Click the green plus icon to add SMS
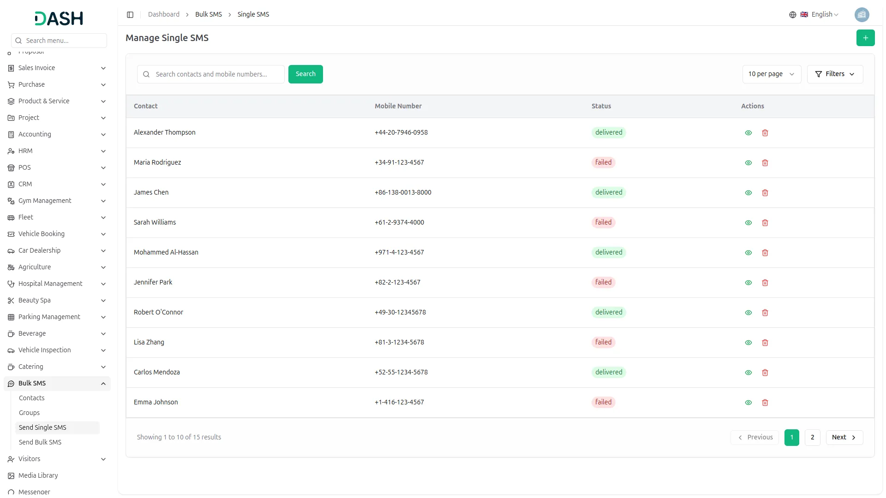The width and height of the screenshot is (886, 498). [866, 38]
